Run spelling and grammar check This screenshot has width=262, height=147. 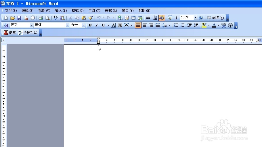[x=56, y=18]
